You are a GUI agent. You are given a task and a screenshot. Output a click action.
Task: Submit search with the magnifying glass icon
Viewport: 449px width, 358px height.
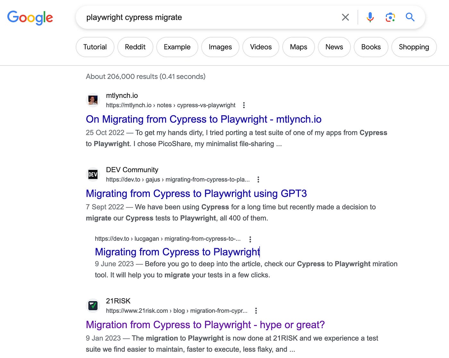(x=410, y=17)
